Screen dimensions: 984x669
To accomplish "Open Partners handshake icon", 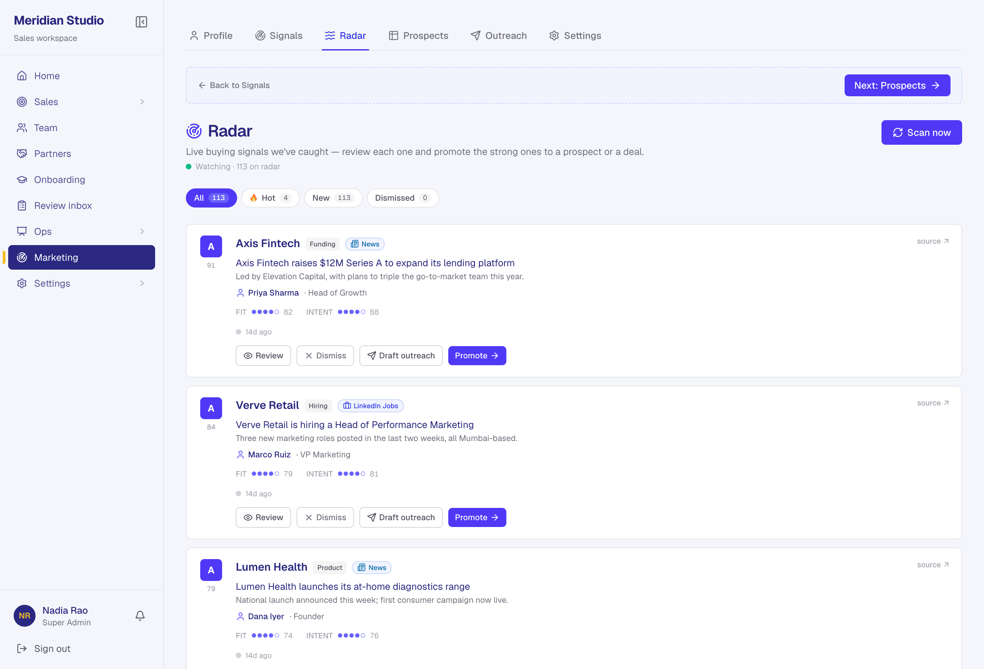I will pos(22,154).
